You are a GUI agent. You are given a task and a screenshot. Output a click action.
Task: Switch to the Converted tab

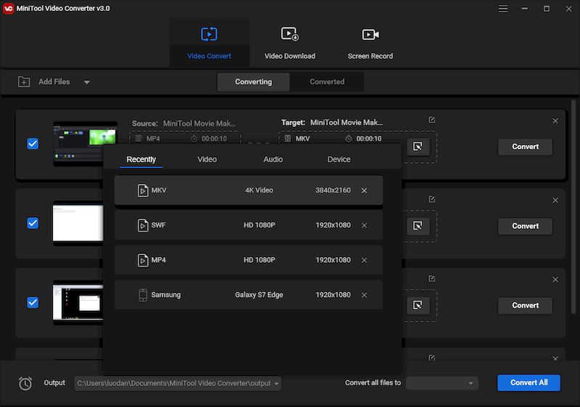(327, 82)
